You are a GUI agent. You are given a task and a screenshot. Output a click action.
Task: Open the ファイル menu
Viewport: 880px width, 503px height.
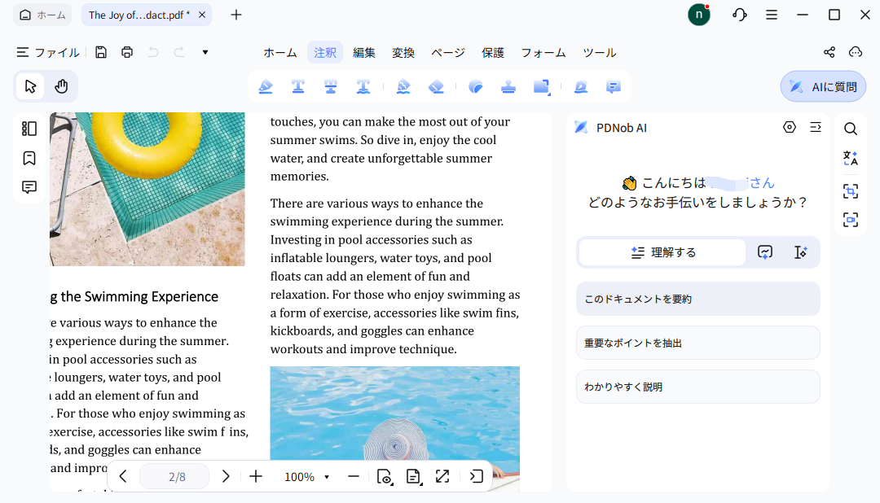click(47, 52)
